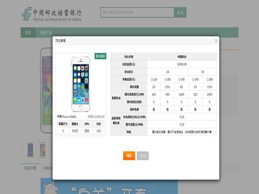Click the cartoon banner at page bottom
This screenshot has width=259, height=194.
coord(109,186)
